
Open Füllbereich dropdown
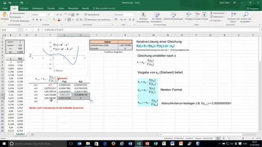217,17
